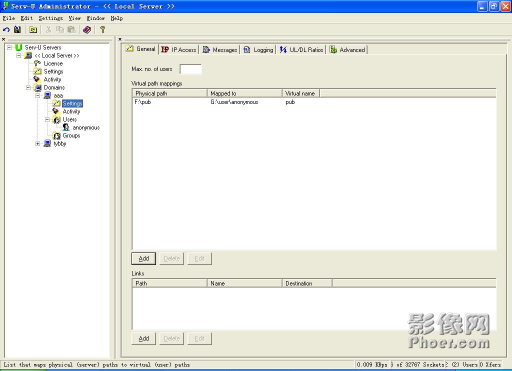512x371 pixels.
Task: Click the Max. no. of users field
Action: pos(190,69)
